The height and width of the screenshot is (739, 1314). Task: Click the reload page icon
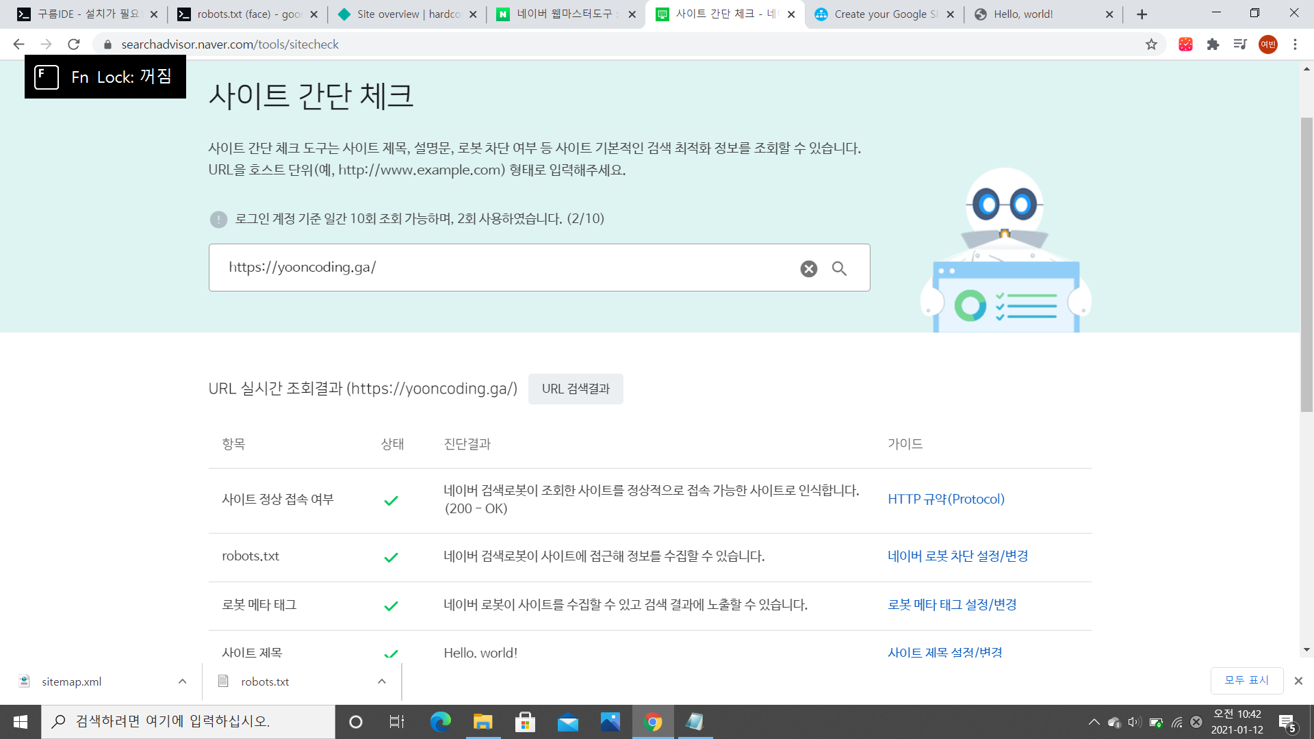74,44
